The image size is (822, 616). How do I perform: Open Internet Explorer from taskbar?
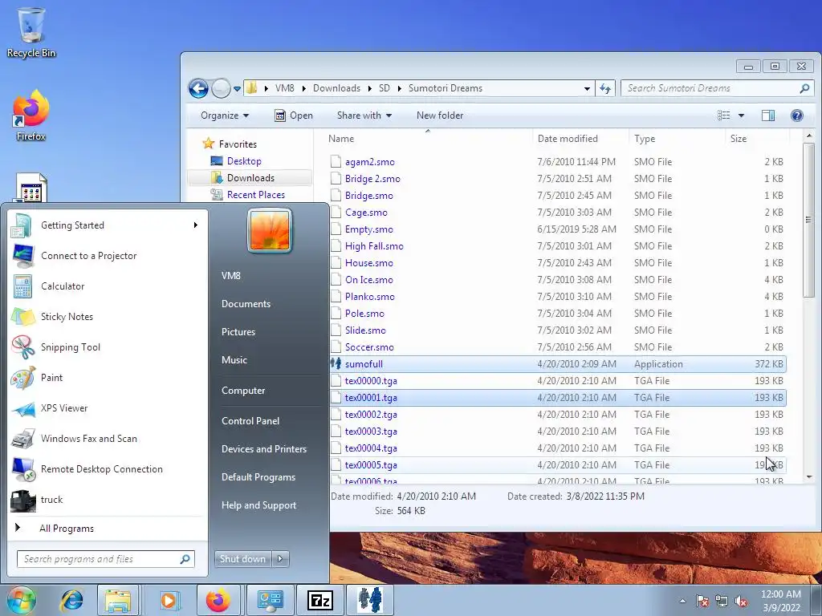pos(71,600)
